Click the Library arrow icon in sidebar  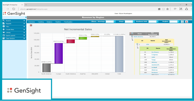coord(4,32)
